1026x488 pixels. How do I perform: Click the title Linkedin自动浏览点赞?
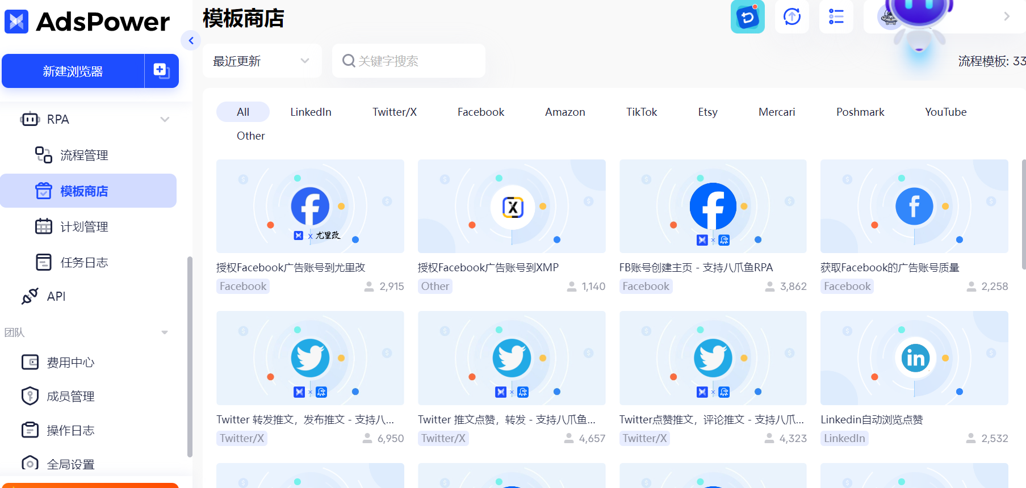coord(872,419)
